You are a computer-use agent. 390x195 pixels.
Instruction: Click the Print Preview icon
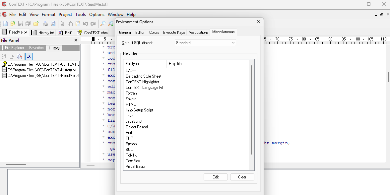tap(53, 24)
